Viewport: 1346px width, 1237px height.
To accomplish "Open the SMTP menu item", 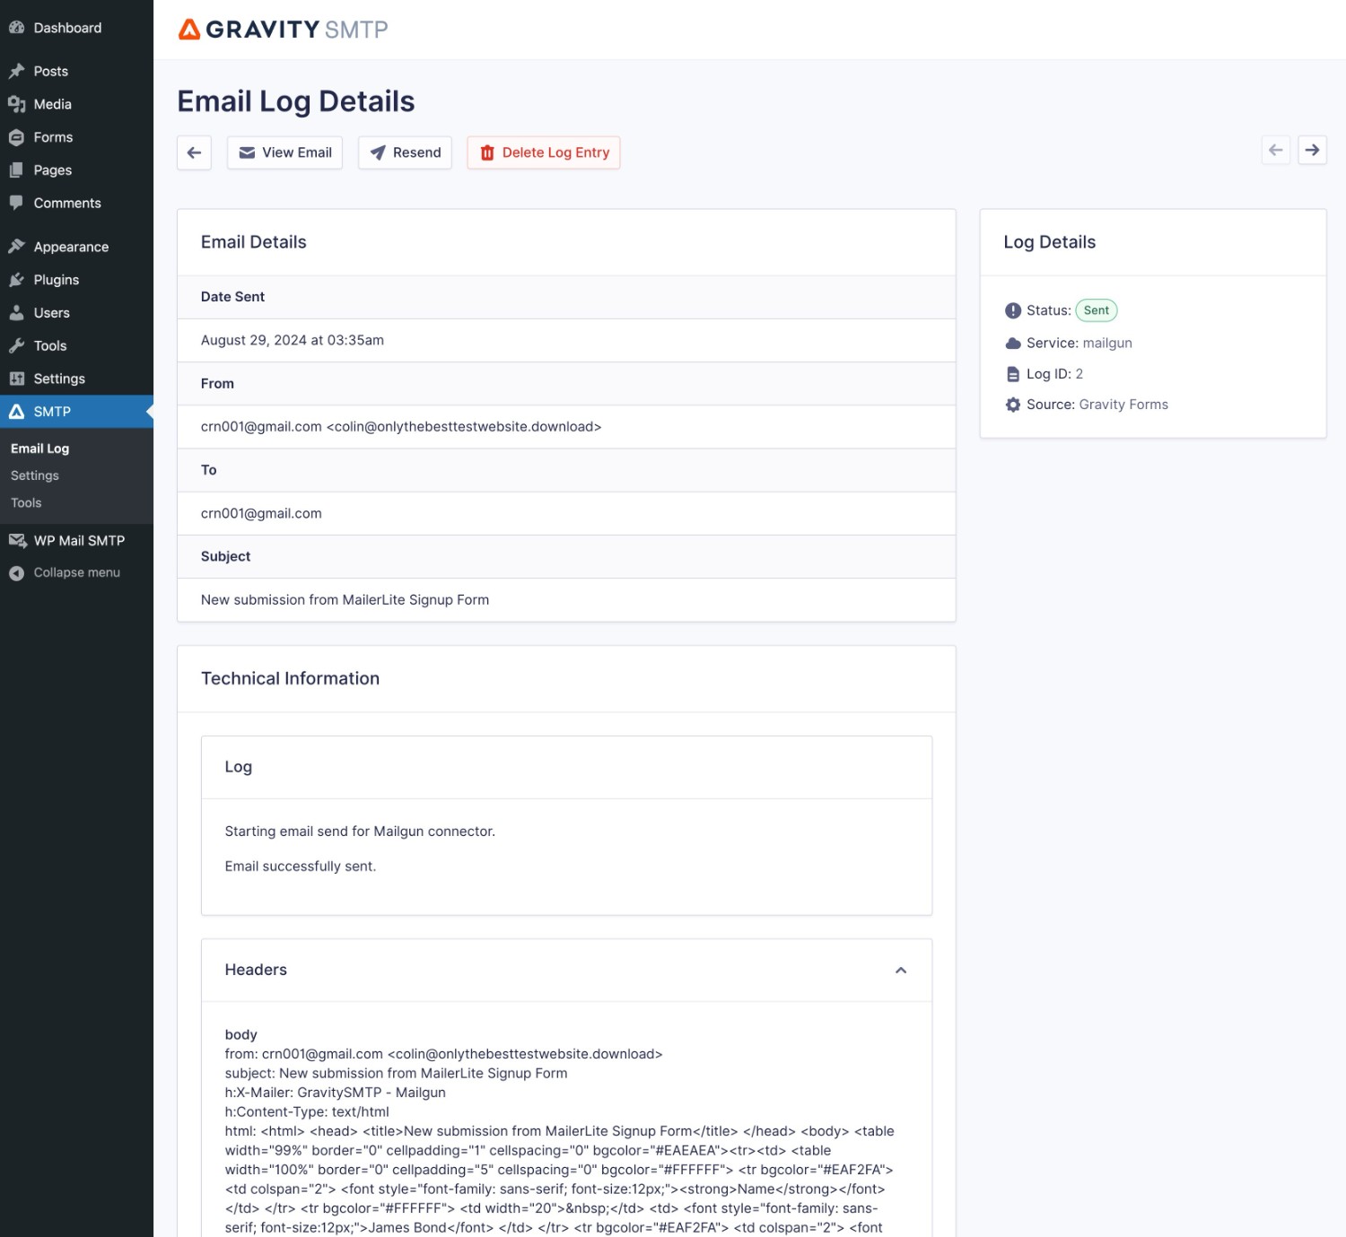I will [x=76, y=412].
